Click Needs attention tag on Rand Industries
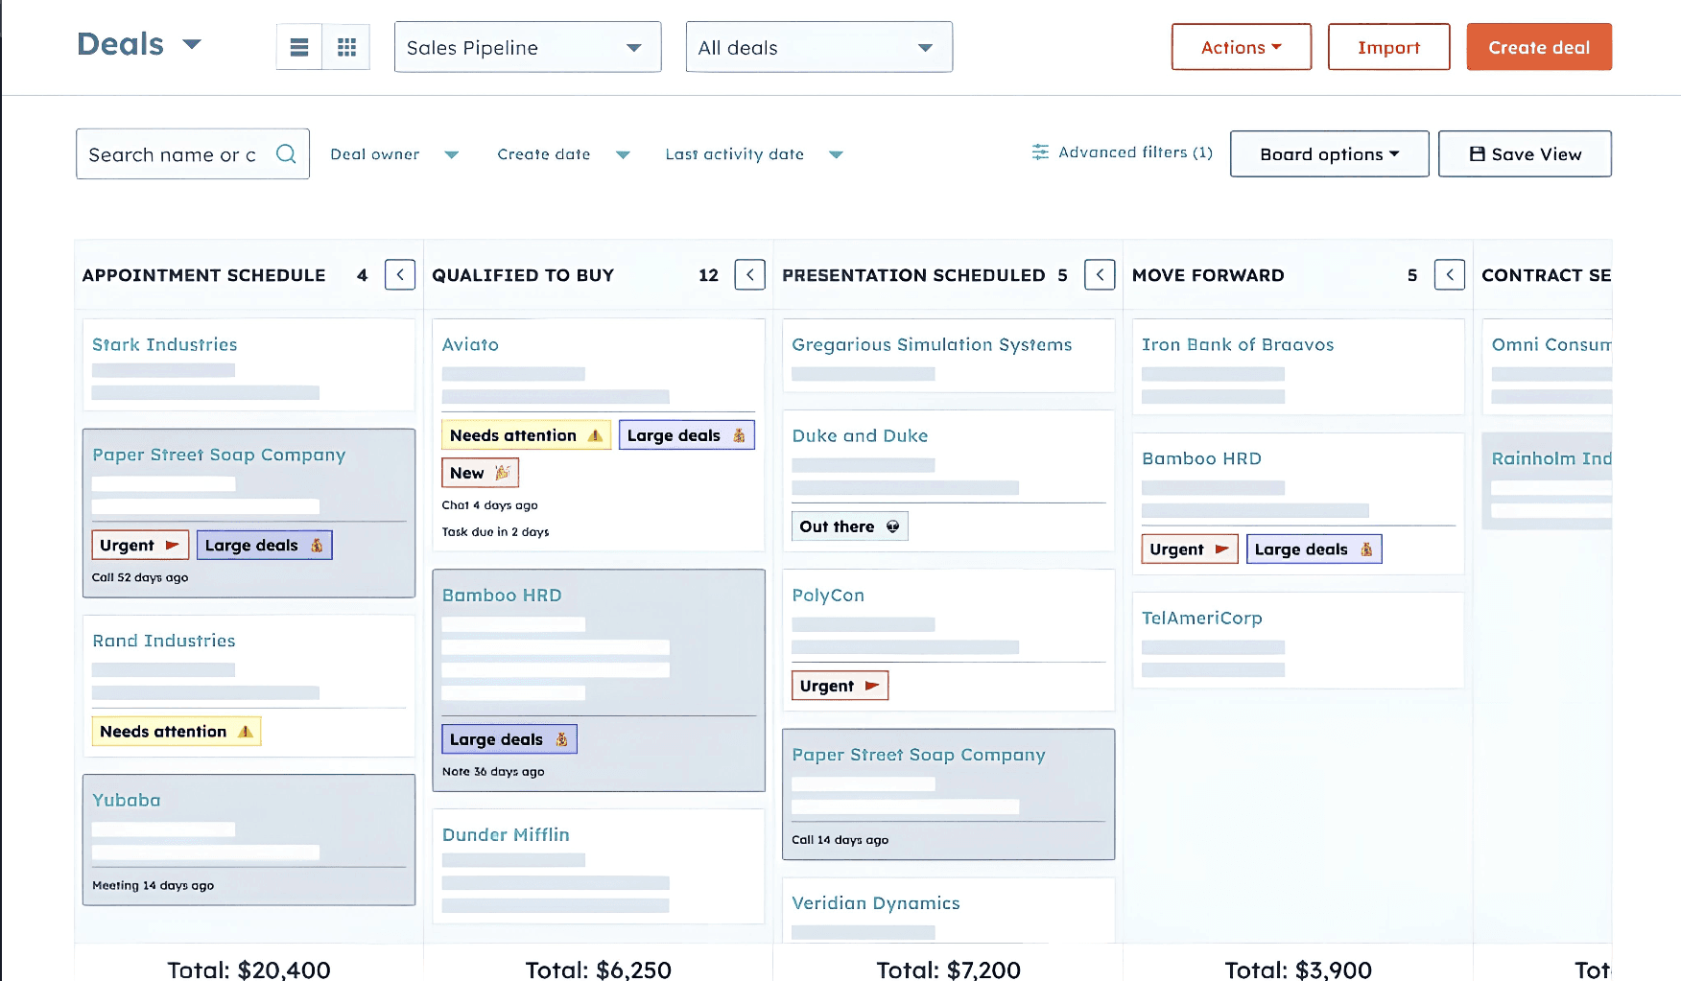The width and height of the screenshot is (1681, 981). 177,732
